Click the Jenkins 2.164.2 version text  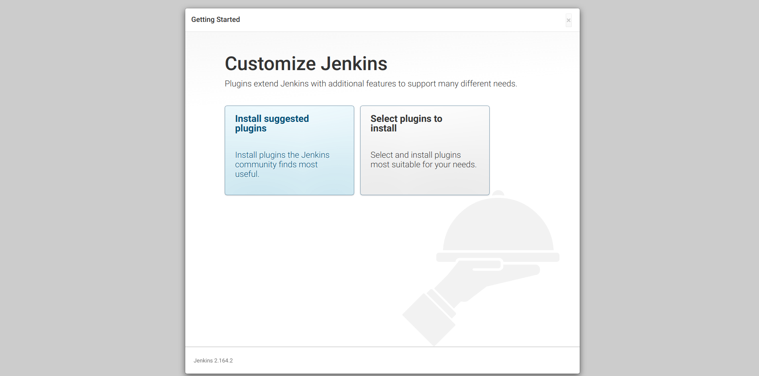click(213, 360)
